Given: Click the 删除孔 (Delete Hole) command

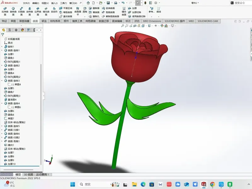Looking at the screenshot, I should point(94,16).
